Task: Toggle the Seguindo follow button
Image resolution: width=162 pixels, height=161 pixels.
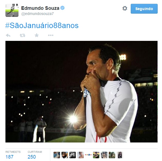Action: point(144,9)
